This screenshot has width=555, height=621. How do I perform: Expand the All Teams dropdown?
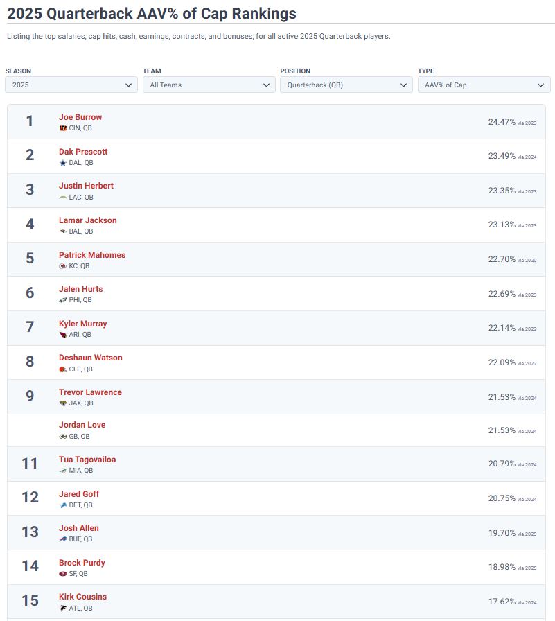tap(208, 85)
